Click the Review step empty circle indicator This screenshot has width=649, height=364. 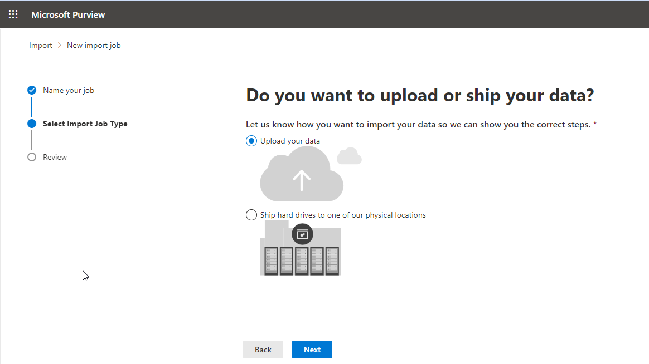pyautogui.click(x=32, y=157)
